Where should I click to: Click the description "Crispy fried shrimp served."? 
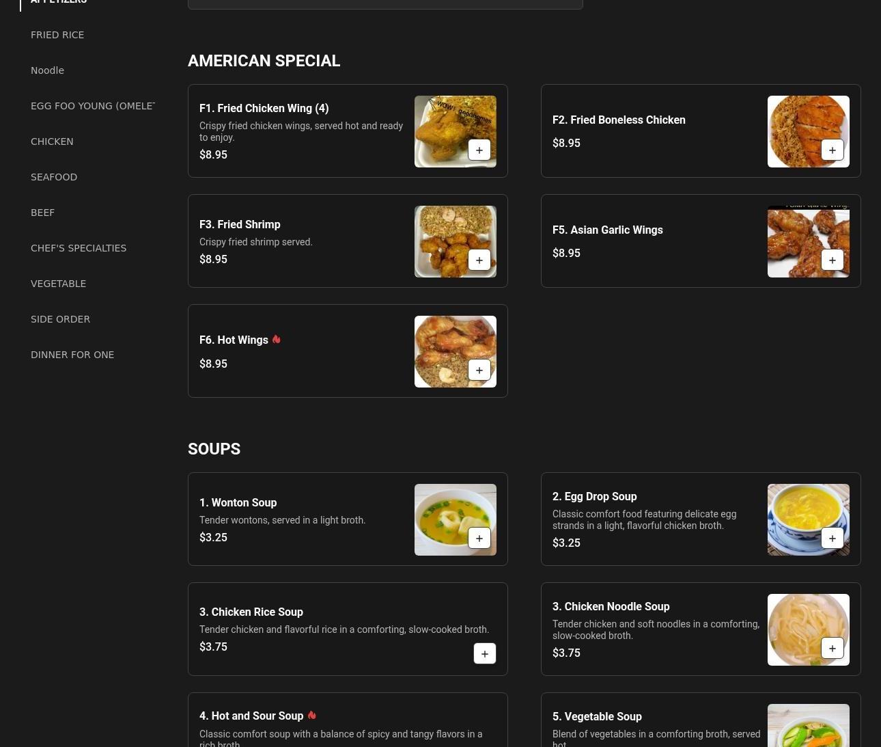[x=256, y=242]
